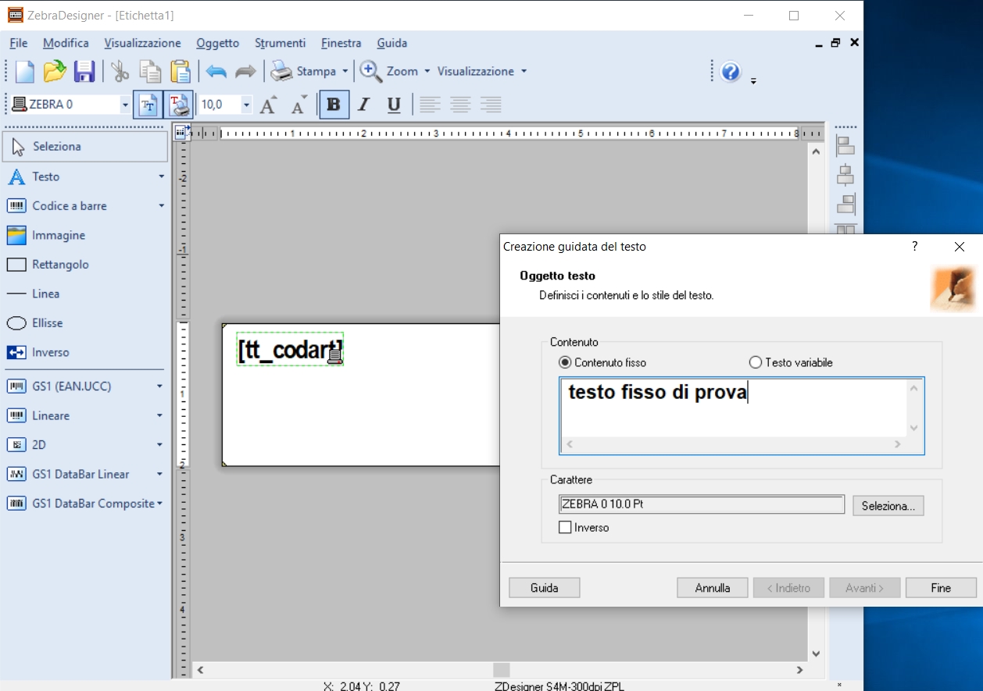Expand the Codice a barre arrow
The height and width of the screenshot is (691, 983).
(x=161, y=206)
